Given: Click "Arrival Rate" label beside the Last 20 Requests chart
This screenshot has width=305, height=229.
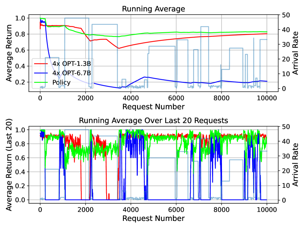Looking at the screenshot, I should click(x=295, y=165).
